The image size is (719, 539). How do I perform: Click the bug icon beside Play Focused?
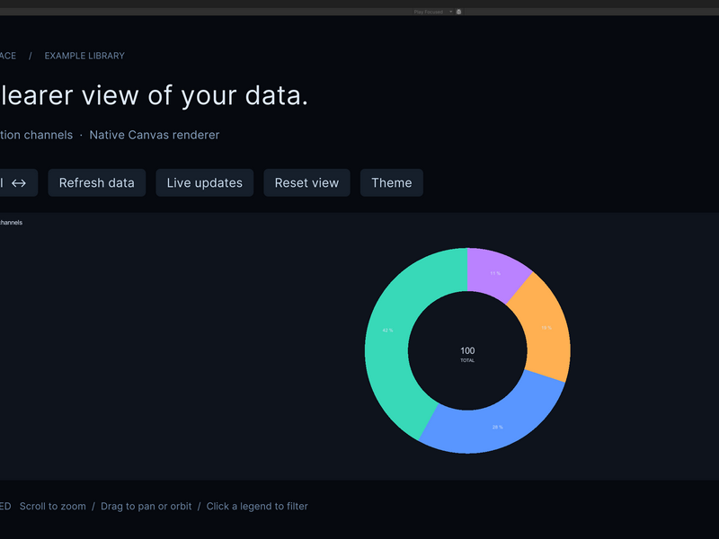click(458, 12)
